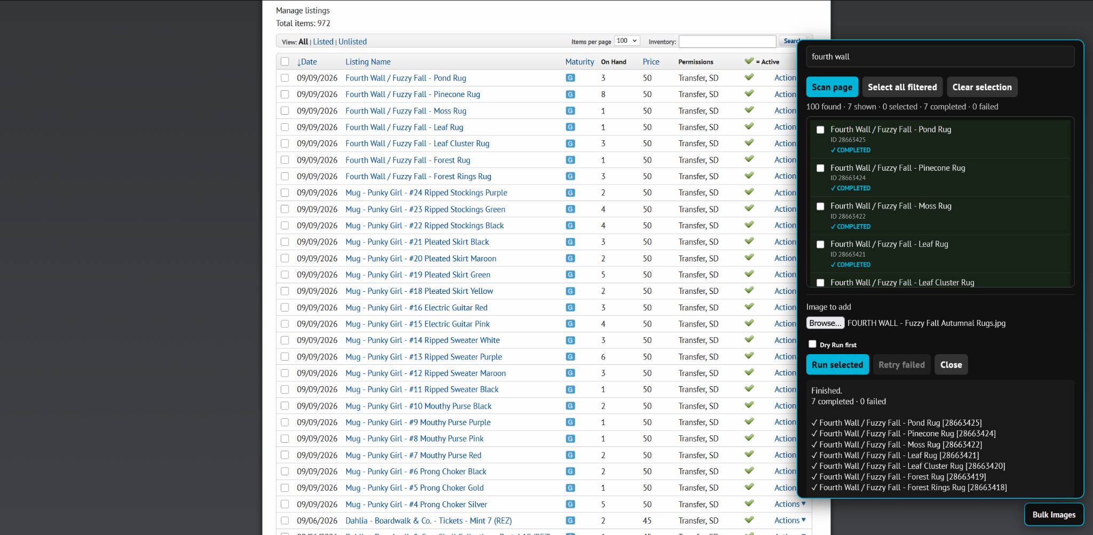Click active checkmark for Leaf Rug row

click(x=749, y=126)
